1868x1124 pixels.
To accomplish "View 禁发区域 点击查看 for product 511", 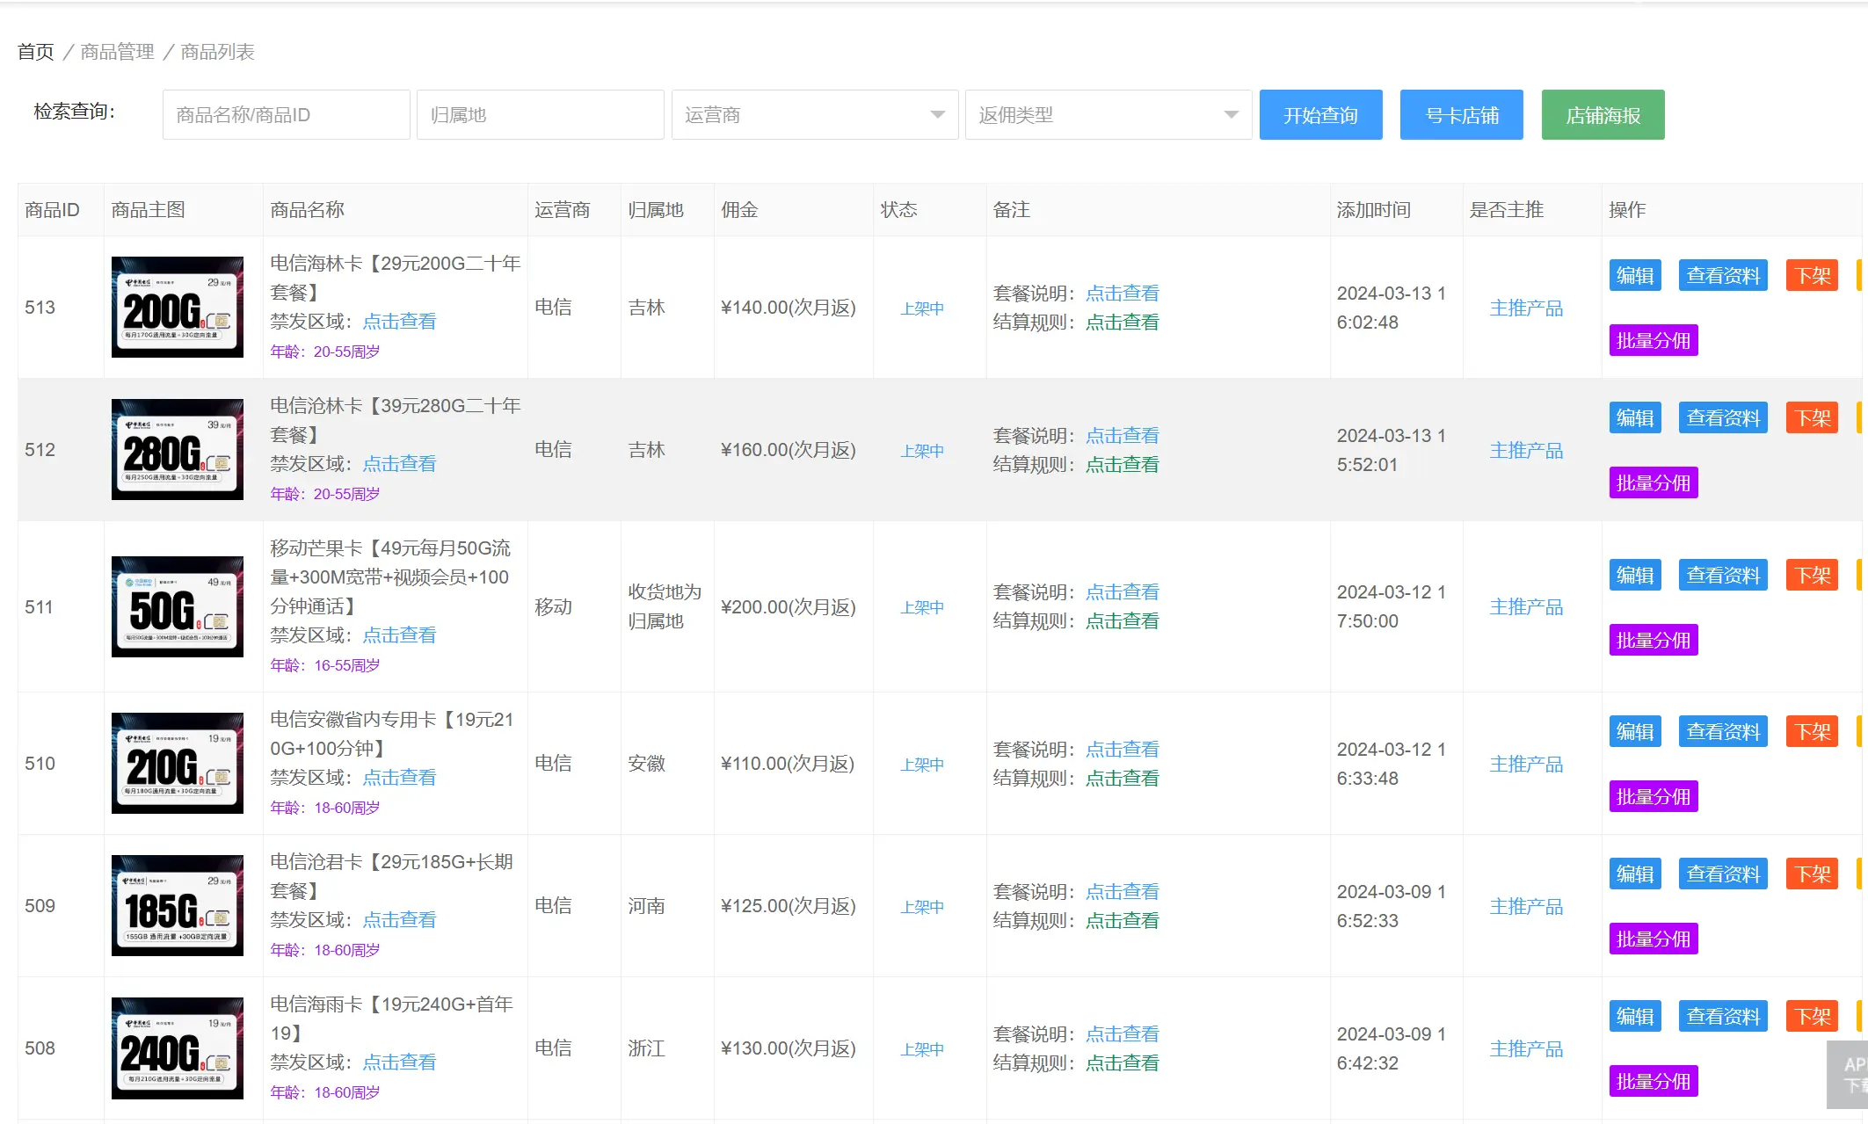I will click(x=399, y=635).
